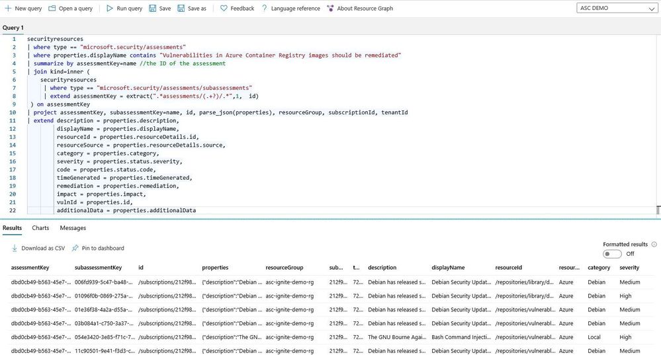Click the Bash Command Injecti... displayName cell
The height and width of the screenshot is (355, 661).
click(x=461, y=337)
